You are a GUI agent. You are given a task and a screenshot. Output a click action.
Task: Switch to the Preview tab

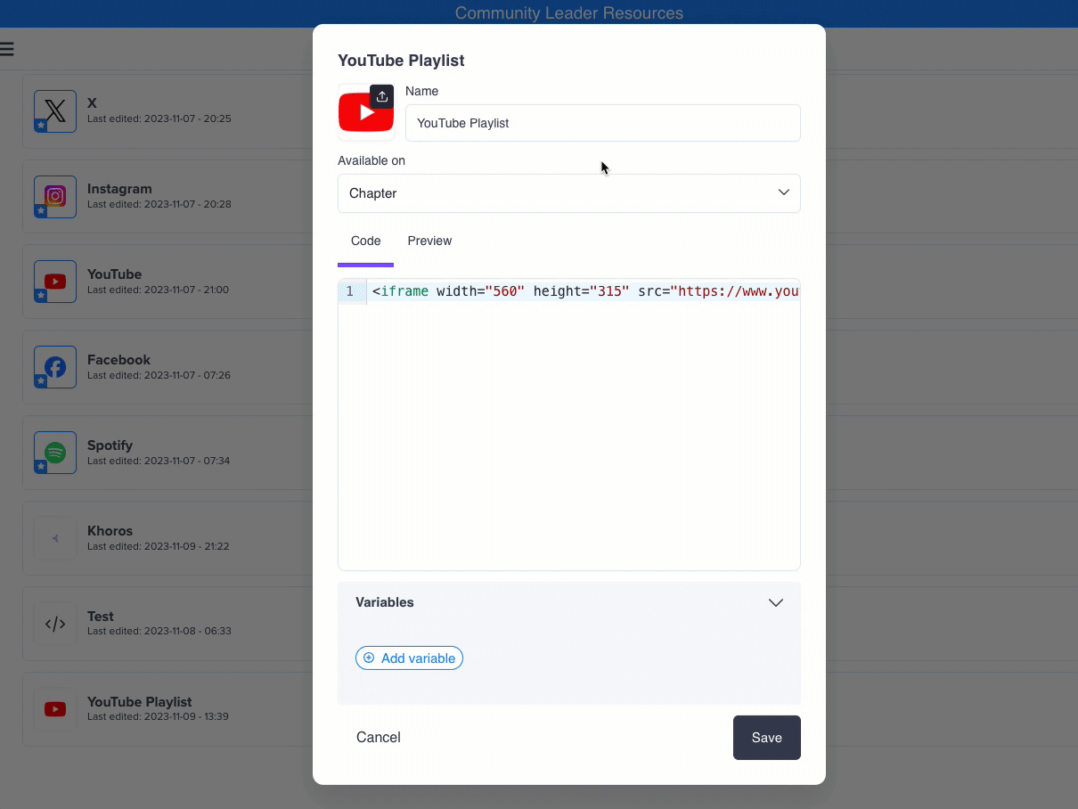pyautogui.click(x=429, y=241)
